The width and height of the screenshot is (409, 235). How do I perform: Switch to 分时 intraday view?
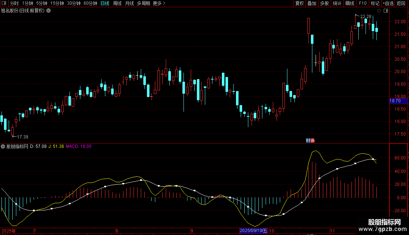14,3
